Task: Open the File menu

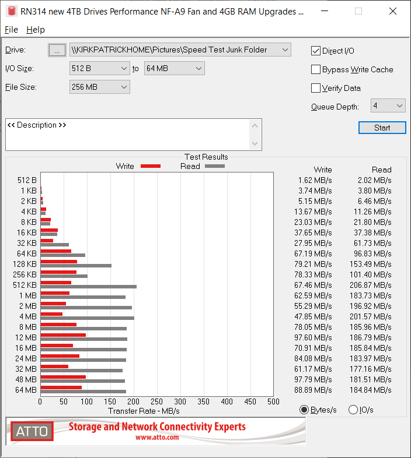Action: click(x=11, y=30)
